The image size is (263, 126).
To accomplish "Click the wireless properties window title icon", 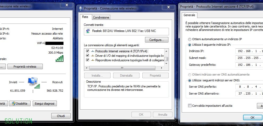I will point(80,8).
